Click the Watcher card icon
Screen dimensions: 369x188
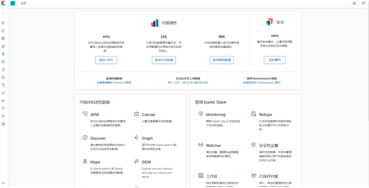(201, 145)
